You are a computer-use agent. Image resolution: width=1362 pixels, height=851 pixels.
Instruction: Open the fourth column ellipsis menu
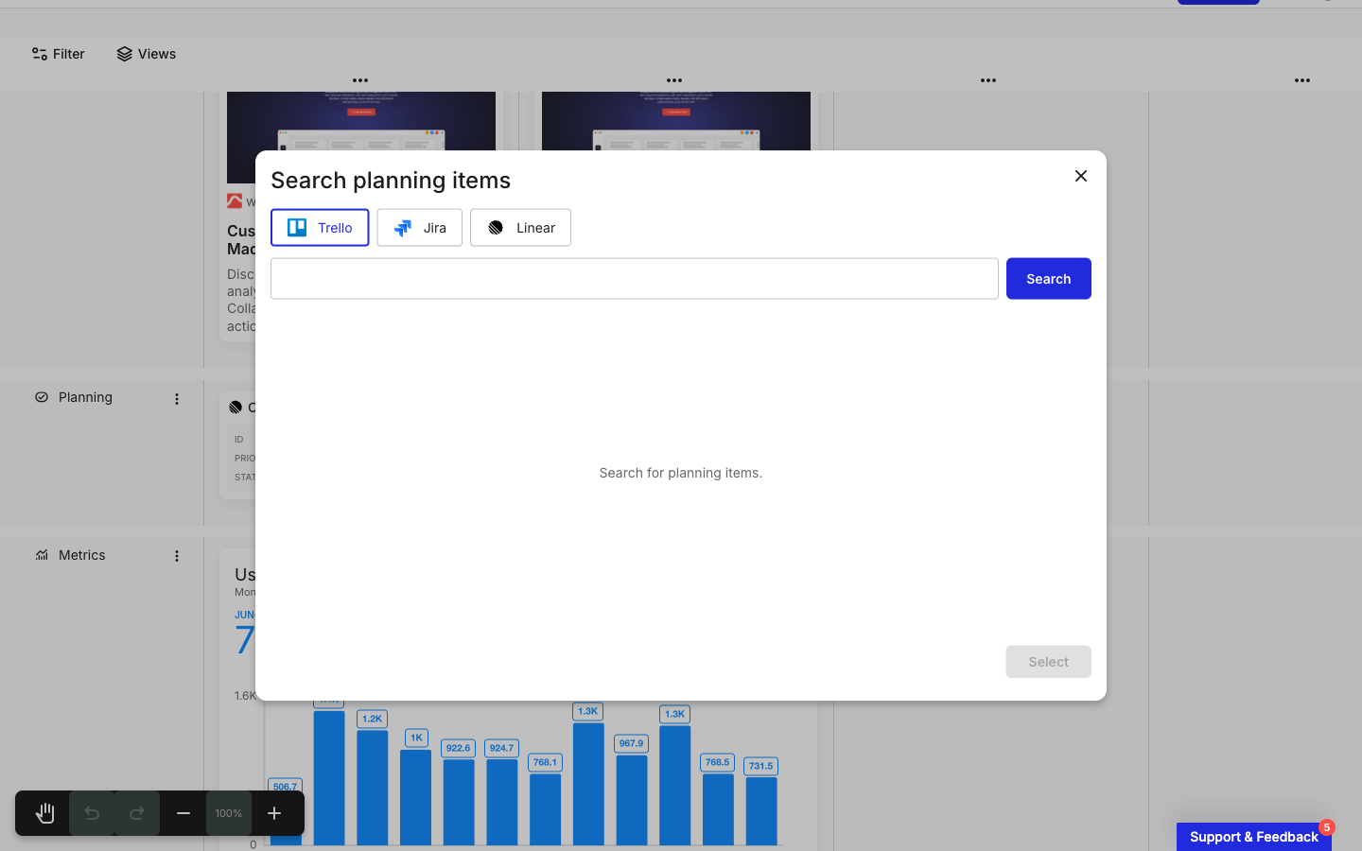[1302, 80]
